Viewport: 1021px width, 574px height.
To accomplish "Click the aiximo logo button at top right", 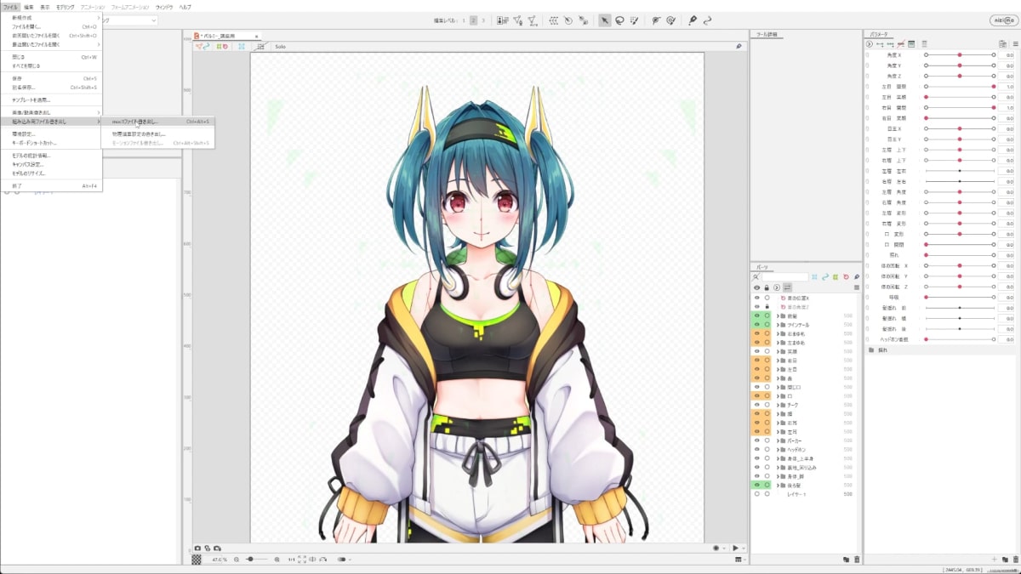I will 1004,20.
